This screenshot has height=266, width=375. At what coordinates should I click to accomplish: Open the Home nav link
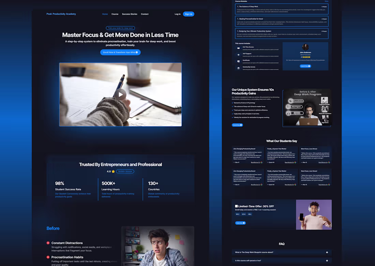[x=105, y=14]
